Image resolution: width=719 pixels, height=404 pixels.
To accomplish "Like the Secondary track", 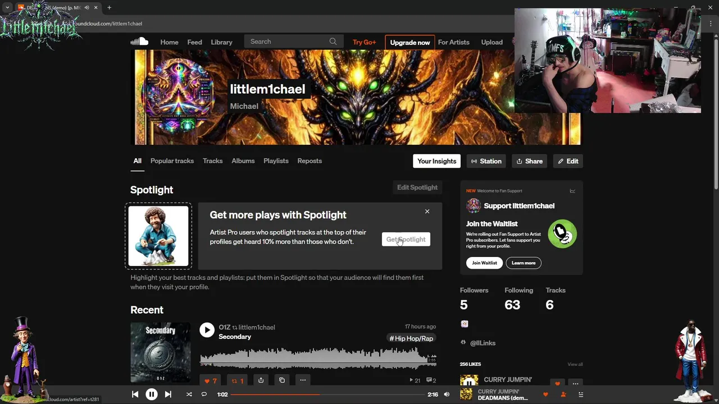I will click(211, 380).
